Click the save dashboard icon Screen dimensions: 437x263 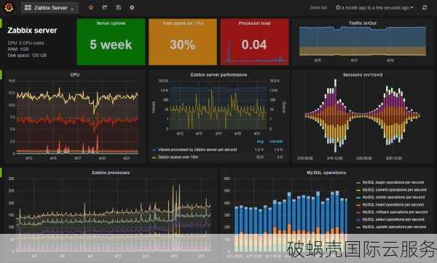coord(119,7)
